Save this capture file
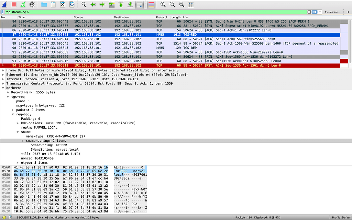 point(53,4)
